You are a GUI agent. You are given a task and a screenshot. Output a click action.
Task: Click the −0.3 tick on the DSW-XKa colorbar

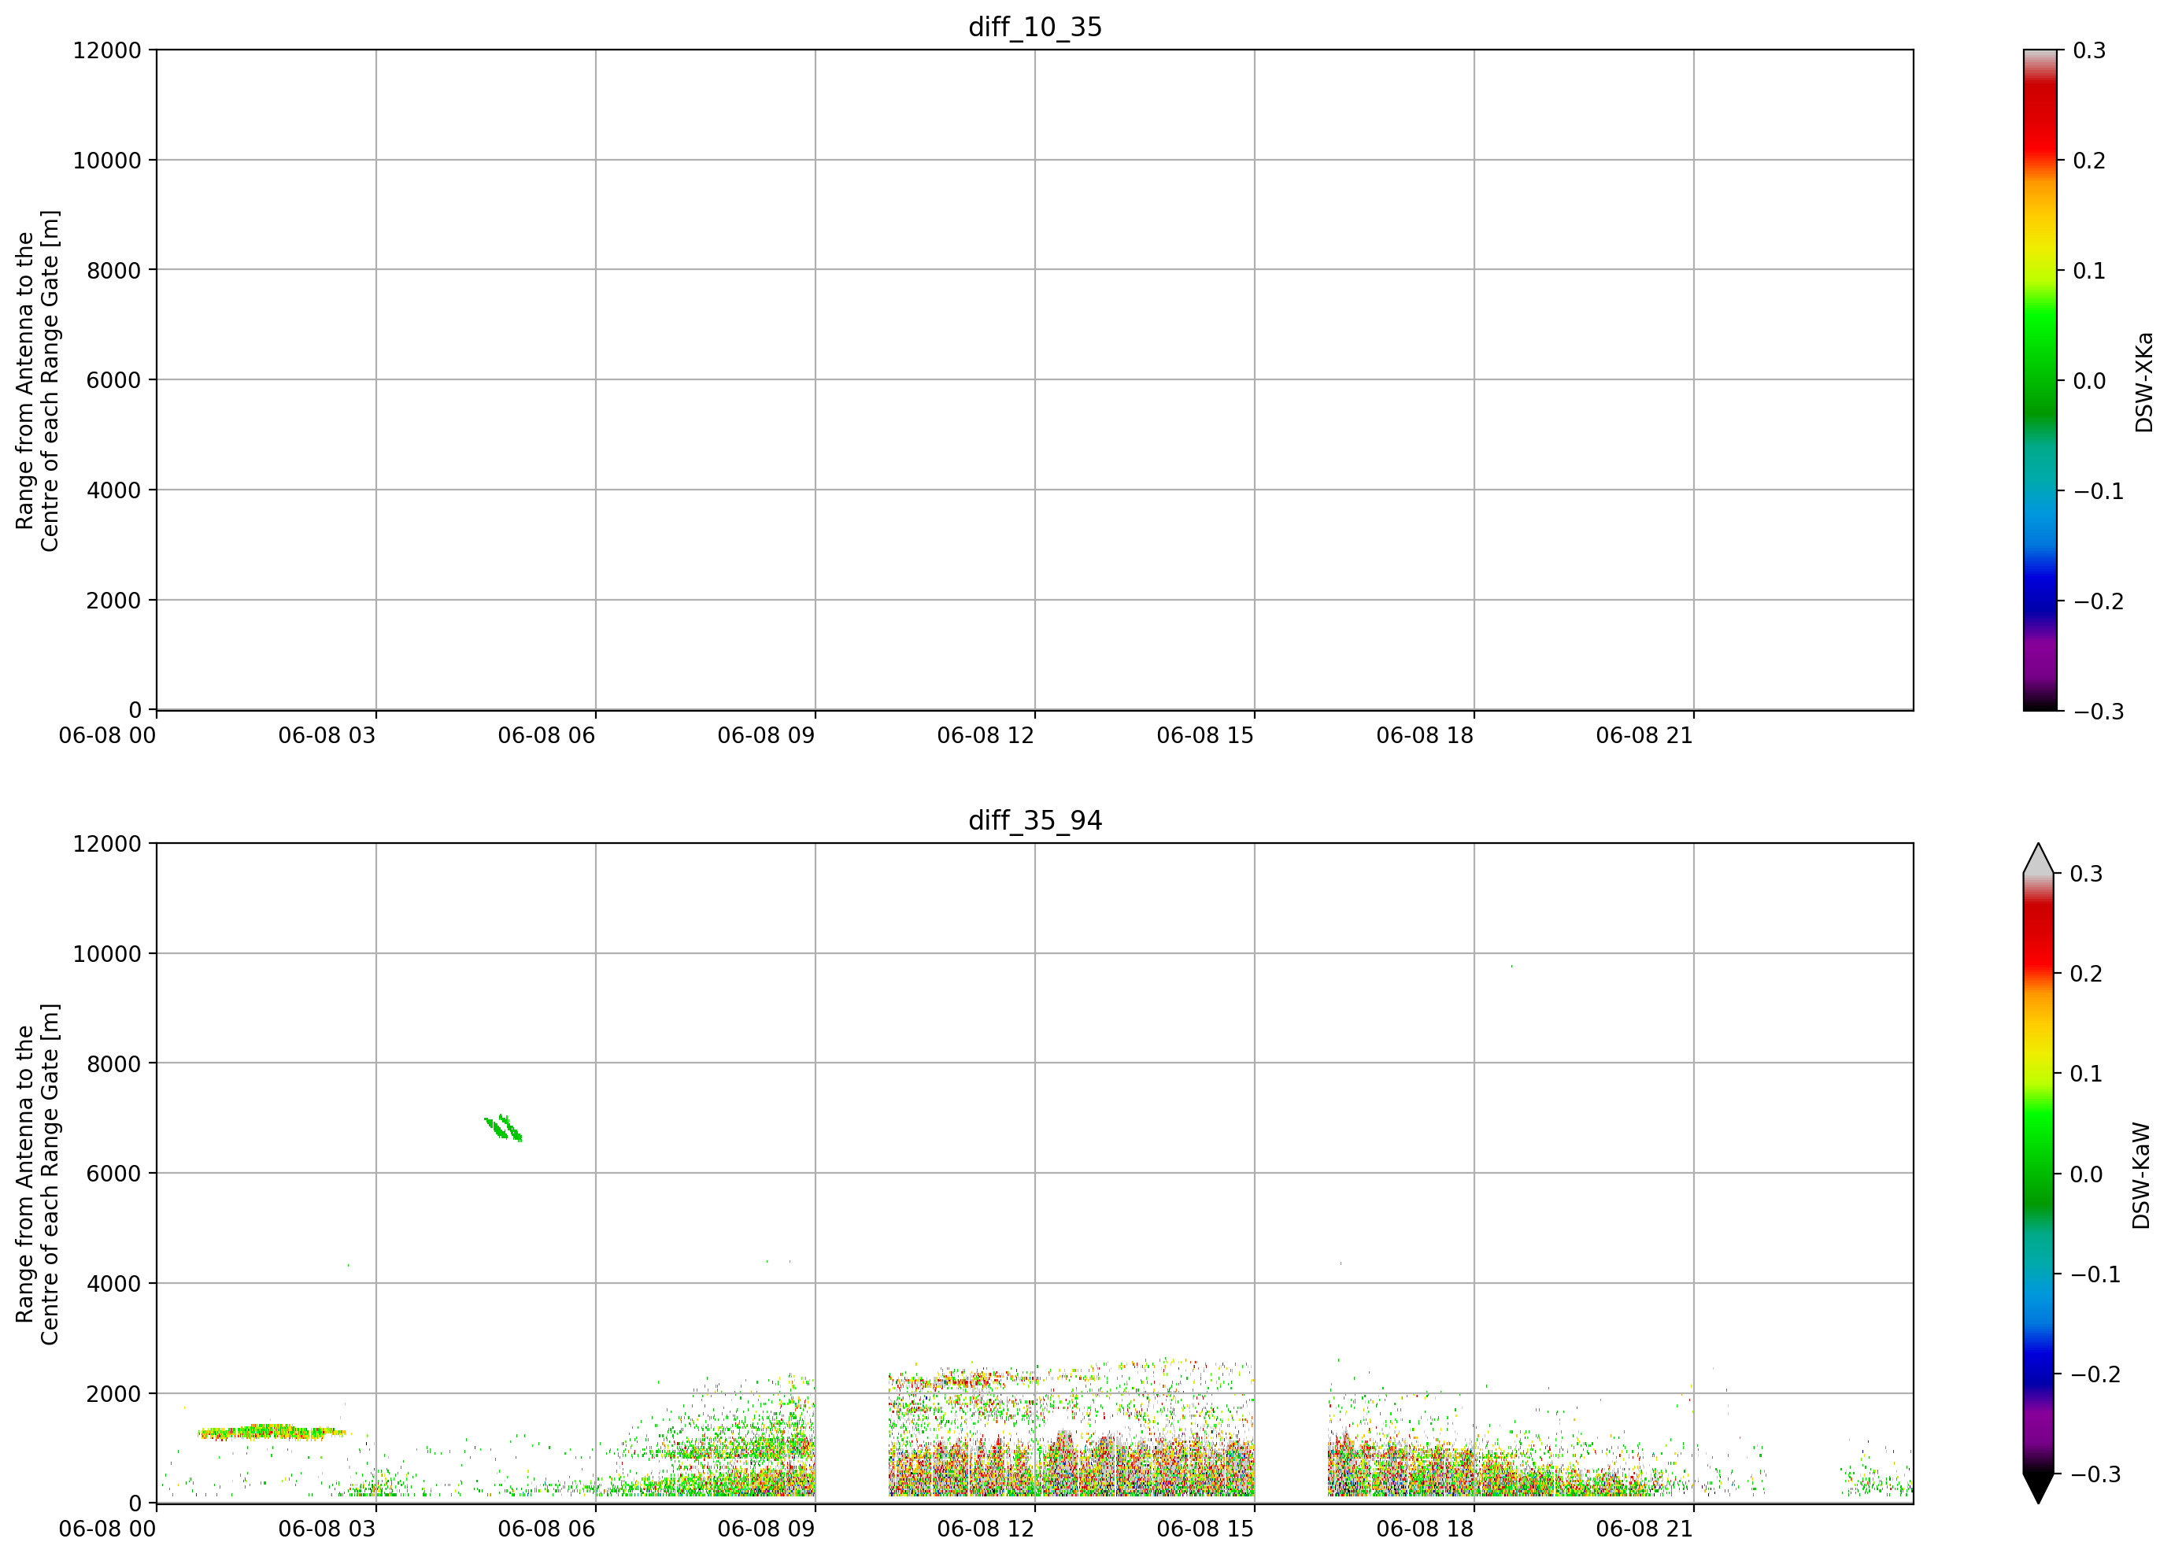(2099, 711)
